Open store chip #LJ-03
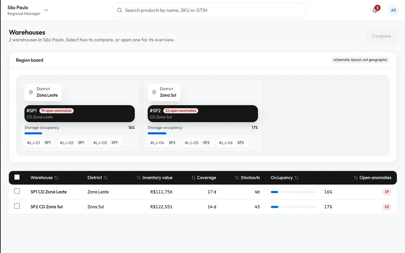405x253 pixels. coord(105,143)
